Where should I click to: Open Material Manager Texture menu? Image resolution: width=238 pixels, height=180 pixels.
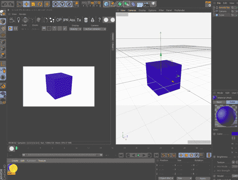(42, 161)
